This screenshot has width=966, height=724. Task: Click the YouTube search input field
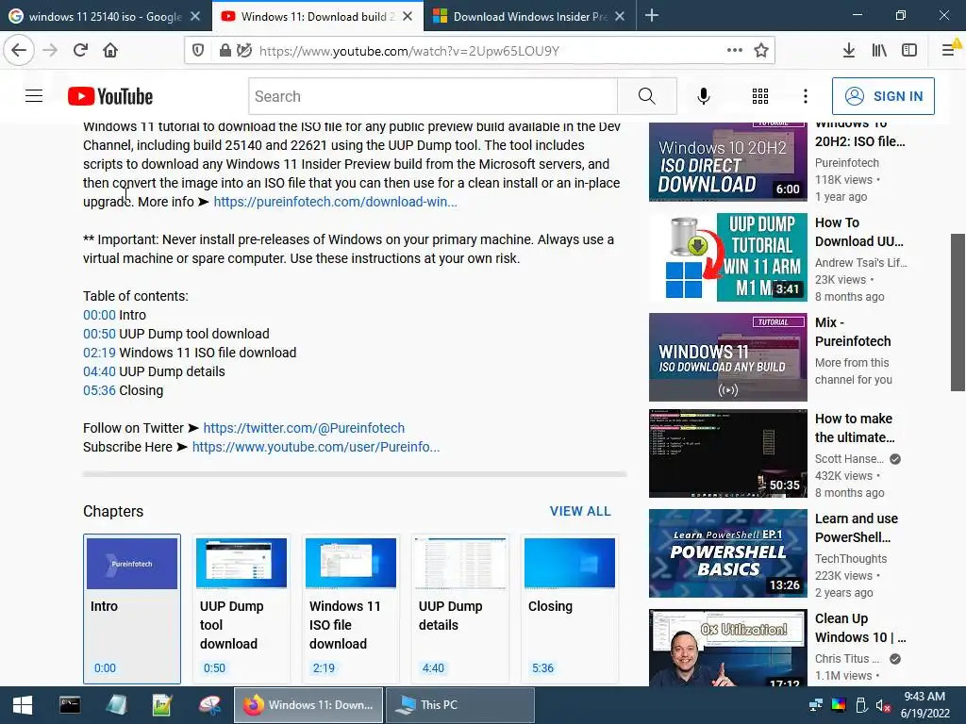pos(433,96)
